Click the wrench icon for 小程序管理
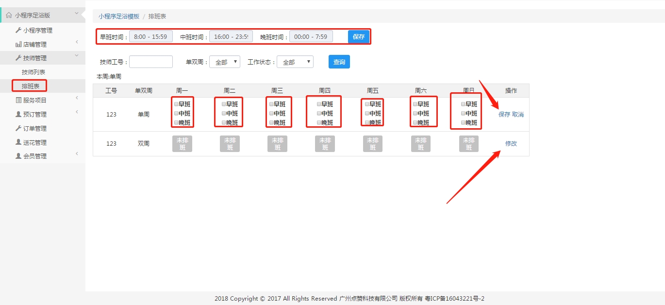 tap(18, 30)
